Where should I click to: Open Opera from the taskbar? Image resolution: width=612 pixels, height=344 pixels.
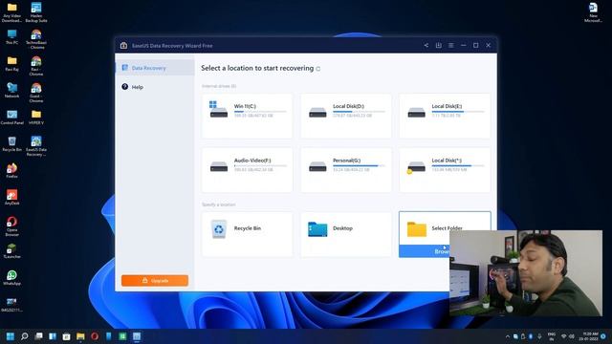click(x=95, y=336)
